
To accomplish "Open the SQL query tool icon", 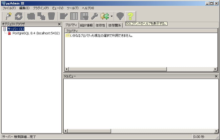I will point(64,16).
